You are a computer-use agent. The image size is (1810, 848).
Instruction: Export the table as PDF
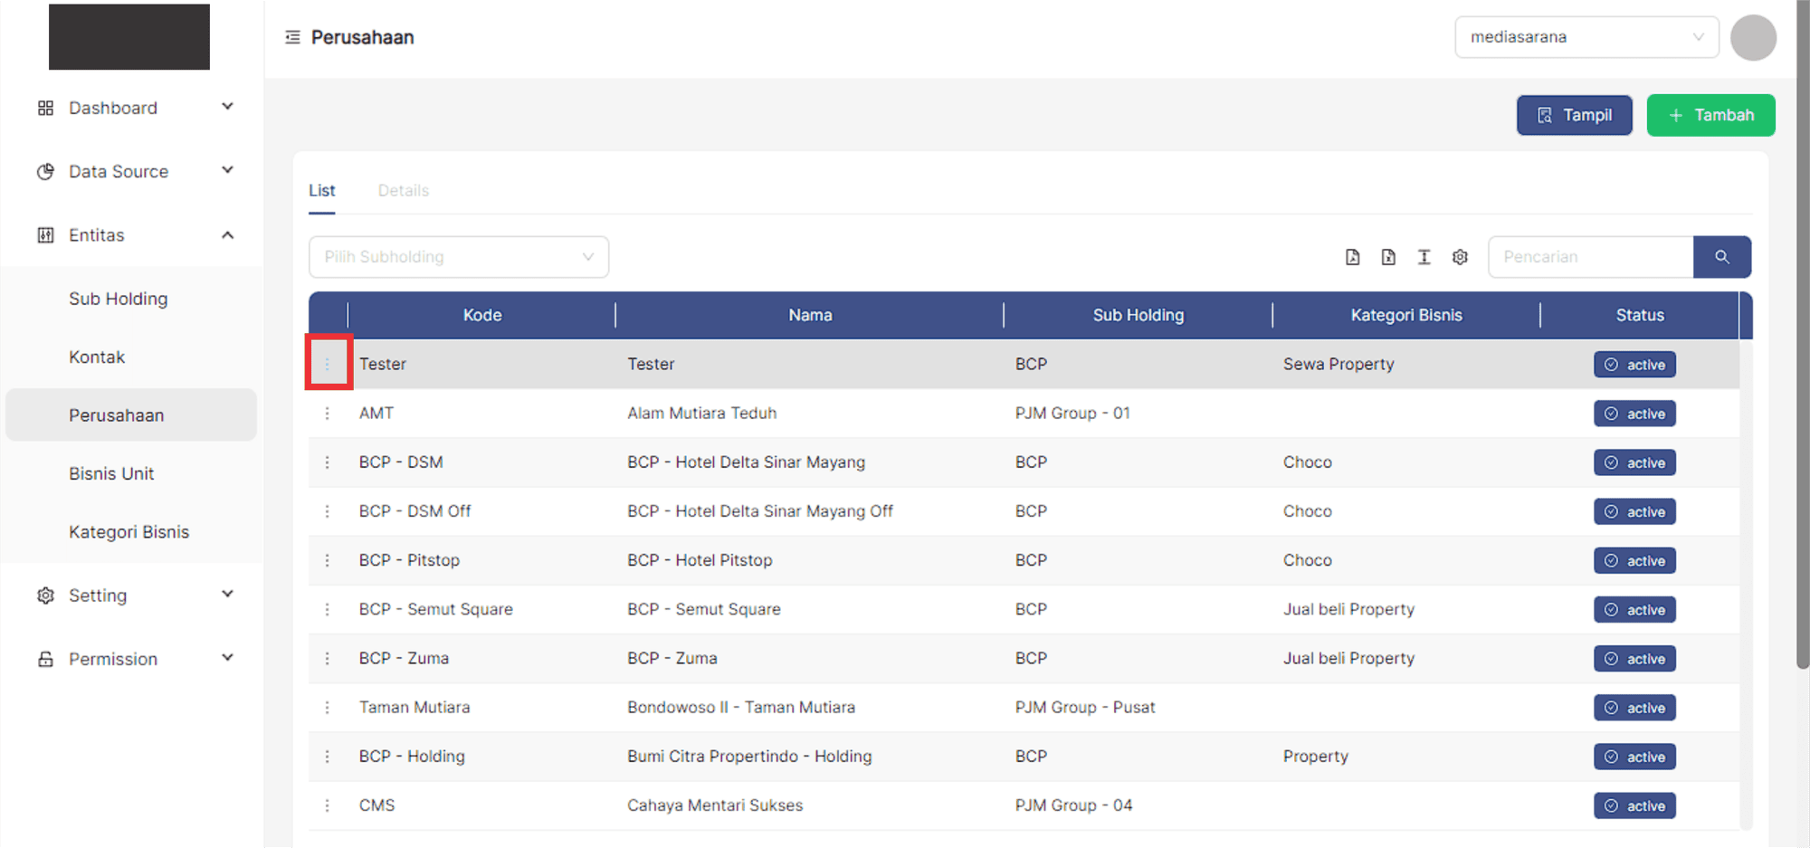[1352, 257]
